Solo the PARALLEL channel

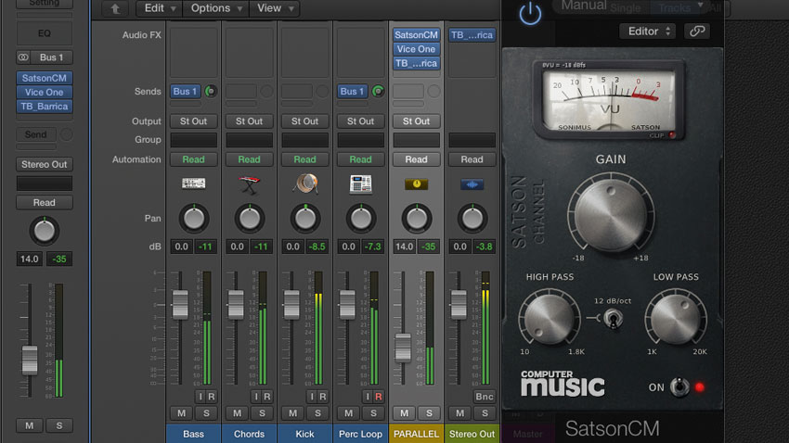pyautogui.click(x=429, y=412)
